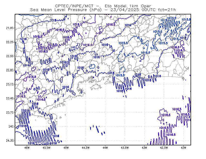
Task: Click the CPTEC/INPE/MCT Eta Model title
Action: pos(103,6)
